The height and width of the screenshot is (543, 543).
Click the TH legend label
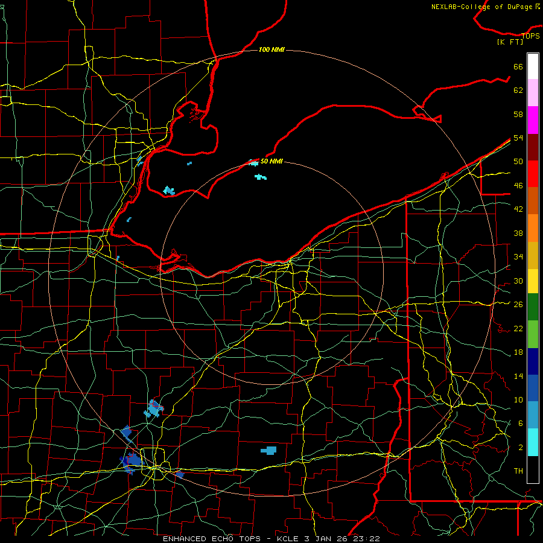coord(518,471)
